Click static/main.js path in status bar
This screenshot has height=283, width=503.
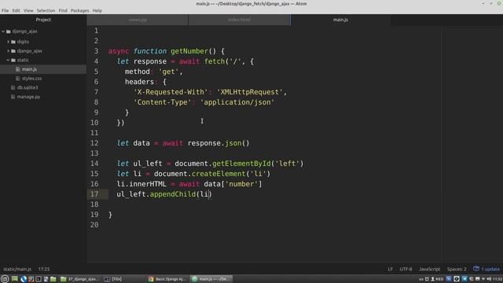pos(17,269)
